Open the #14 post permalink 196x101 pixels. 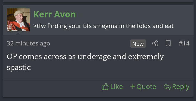tap(184, 44)
